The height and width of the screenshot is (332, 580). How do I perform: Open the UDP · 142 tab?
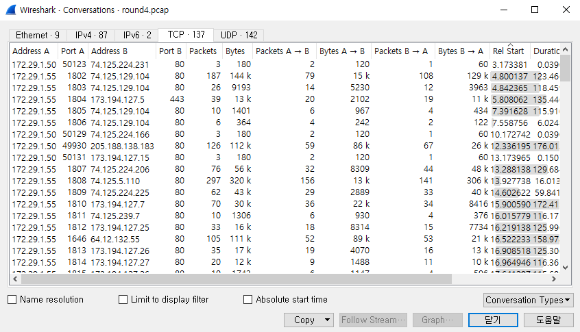tap(239, 35)
